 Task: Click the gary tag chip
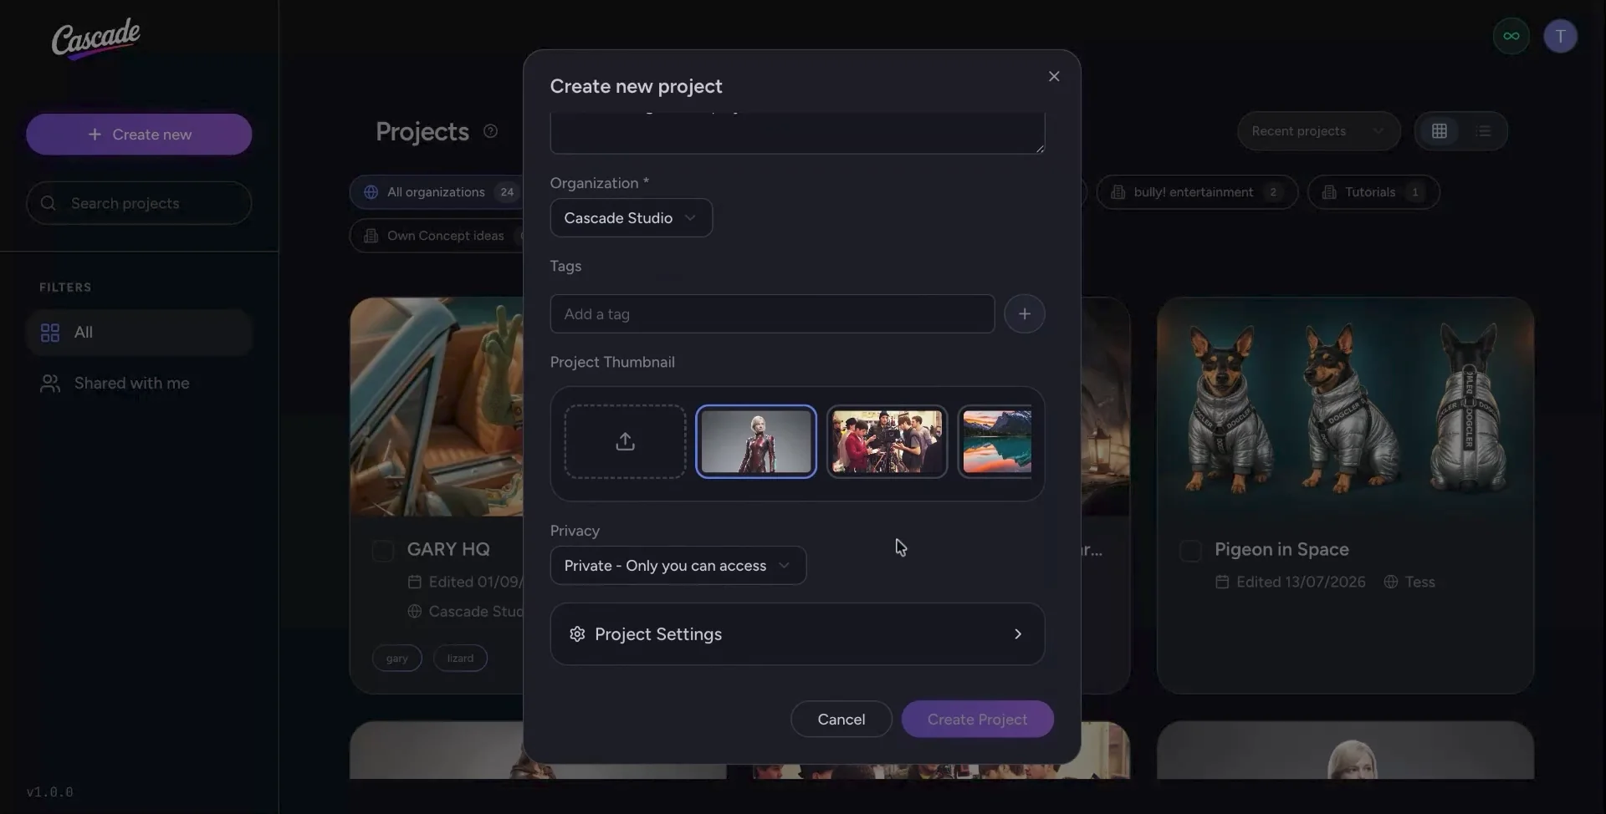click(x=397, y=659)
